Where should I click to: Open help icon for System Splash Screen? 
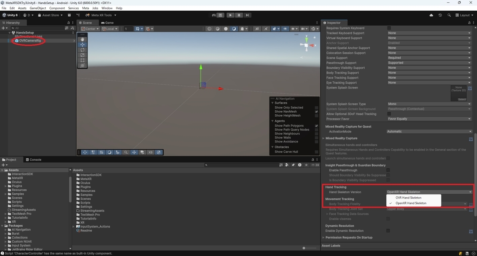(x=470, y=88)
